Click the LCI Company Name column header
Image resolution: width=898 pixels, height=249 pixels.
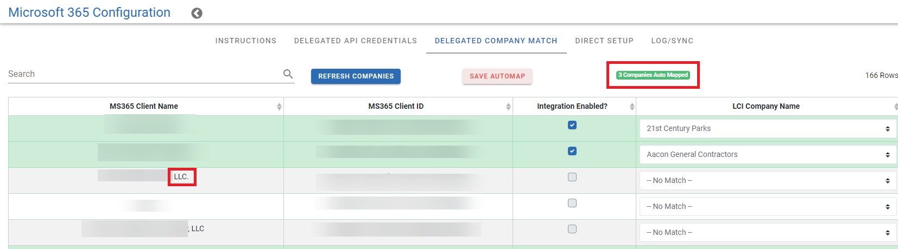[766, 106]
